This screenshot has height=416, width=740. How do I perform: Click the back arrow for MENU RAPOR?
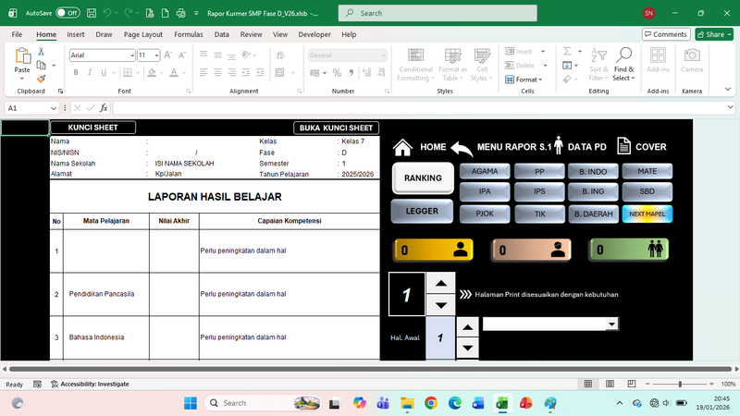(x=461, y=147)
